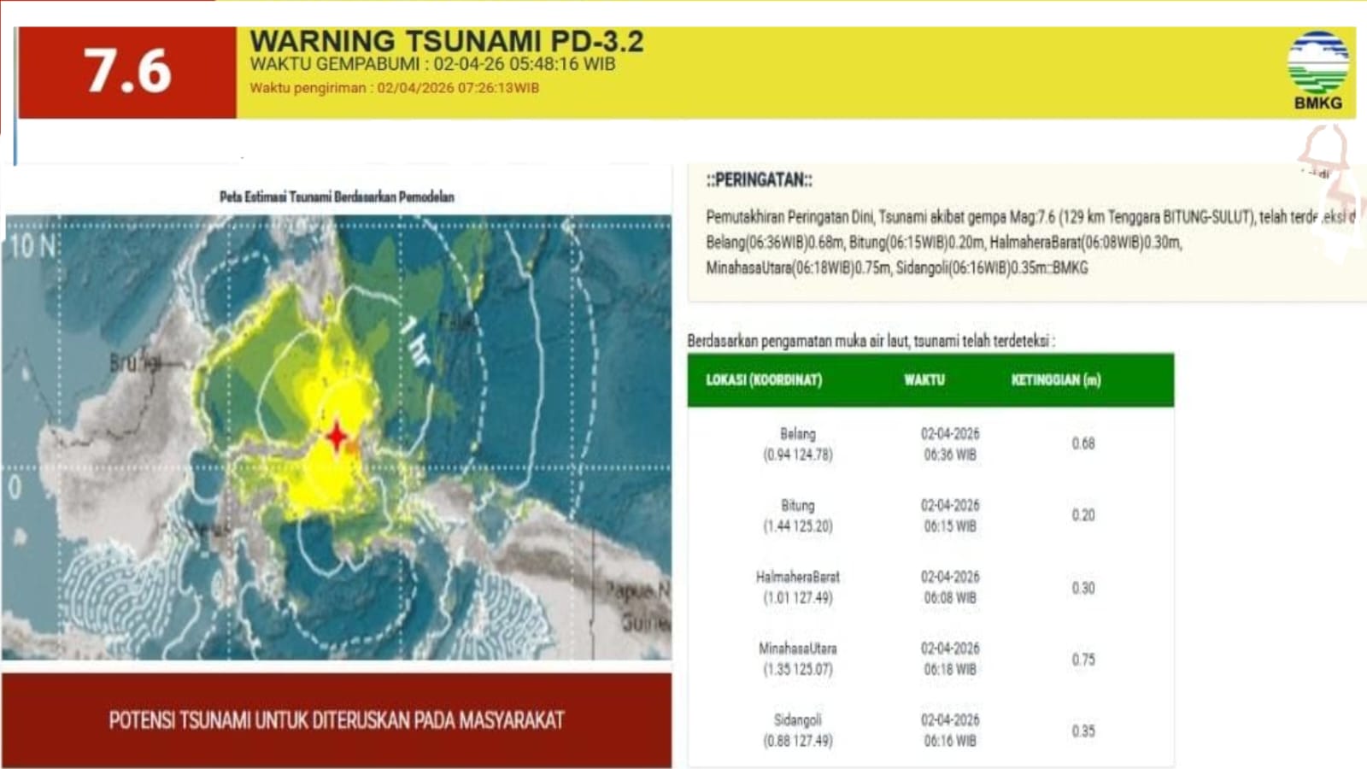Select the LOKASI (KOORDINAT) column header
This screenshot has width=1367, height=769.
[x=764, y=380]
